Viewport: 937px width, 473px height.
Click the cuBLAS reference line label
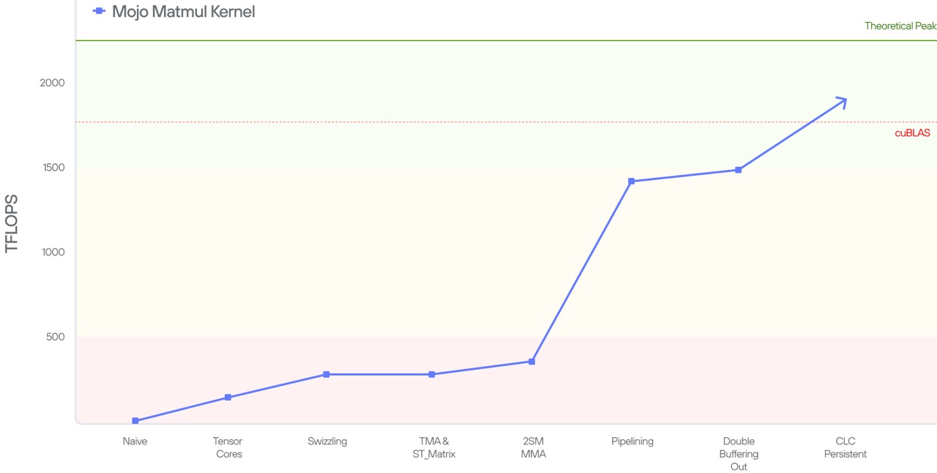tap(912, 133)
